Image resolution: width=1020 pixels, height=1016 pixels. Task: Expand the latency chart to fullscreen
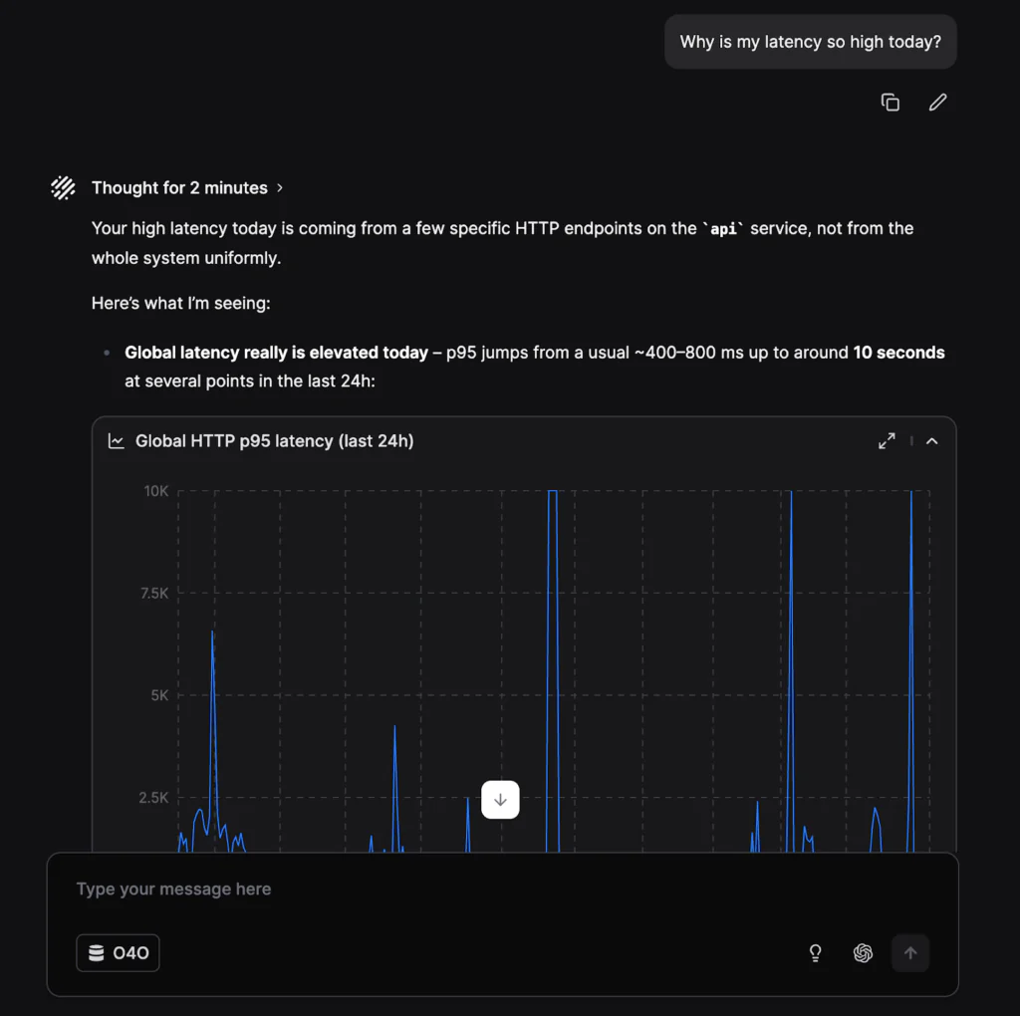click(x=887, y=440)
